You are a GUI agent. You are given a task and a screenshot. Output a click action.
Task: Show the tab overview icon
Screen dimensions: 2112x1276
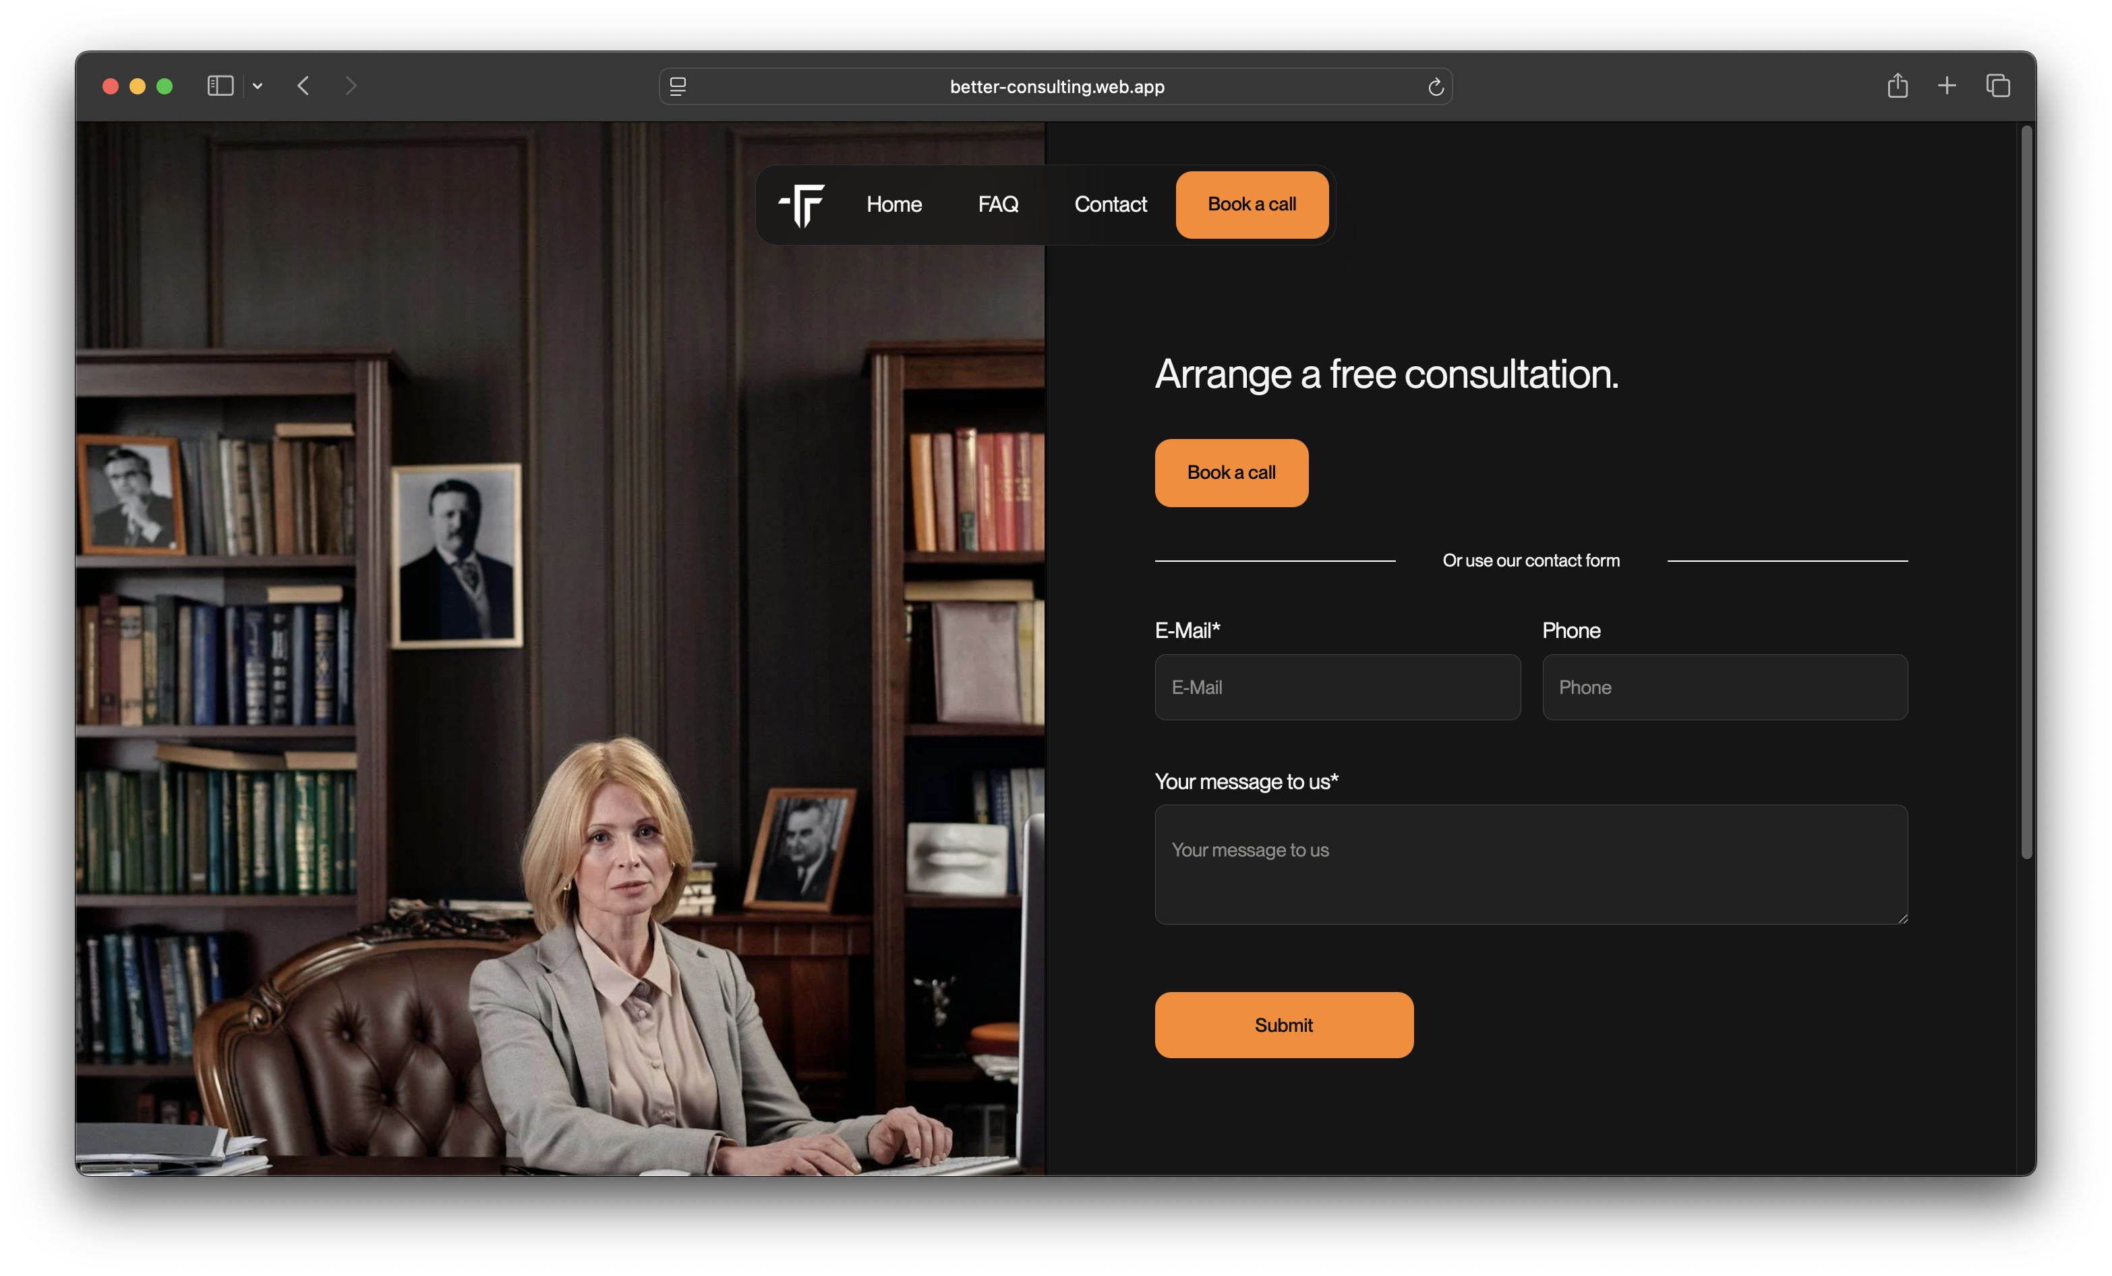(x=1998, y=86)
